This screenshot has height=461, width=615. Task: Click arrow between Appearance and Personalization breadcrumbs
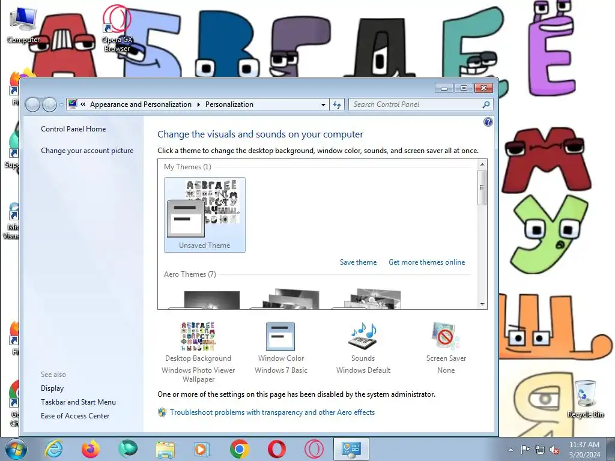(198, 104)
